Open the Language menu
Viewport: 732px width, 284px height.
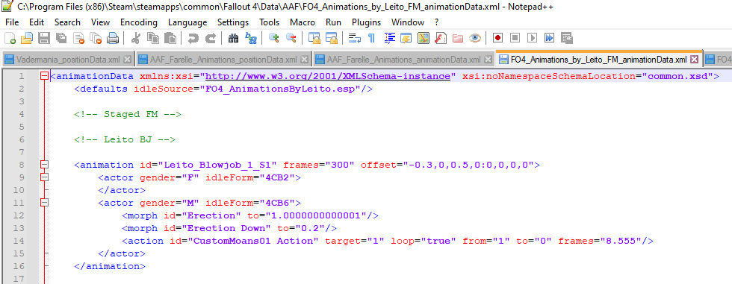click(187, 22)
